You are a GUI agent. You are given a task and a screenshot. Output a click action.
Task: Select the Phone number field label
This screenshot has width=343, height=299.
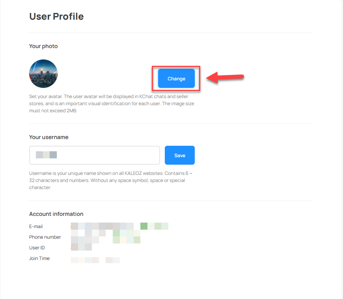click(x=45, y=237)
